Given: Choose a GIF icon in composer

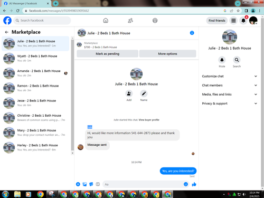Looking at the screenshot, I should pos(98,184).
